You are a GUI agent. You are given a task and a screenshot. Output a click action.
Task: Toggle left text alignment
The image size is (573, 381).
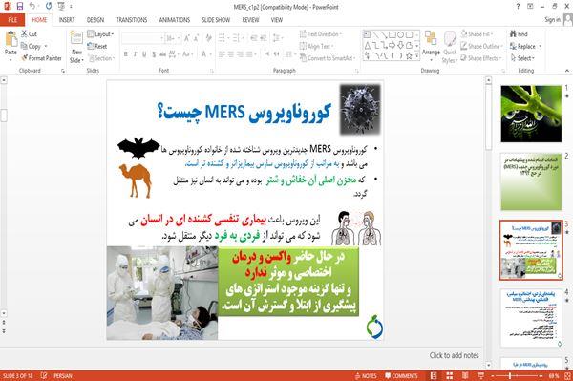(x=222, y=54)
